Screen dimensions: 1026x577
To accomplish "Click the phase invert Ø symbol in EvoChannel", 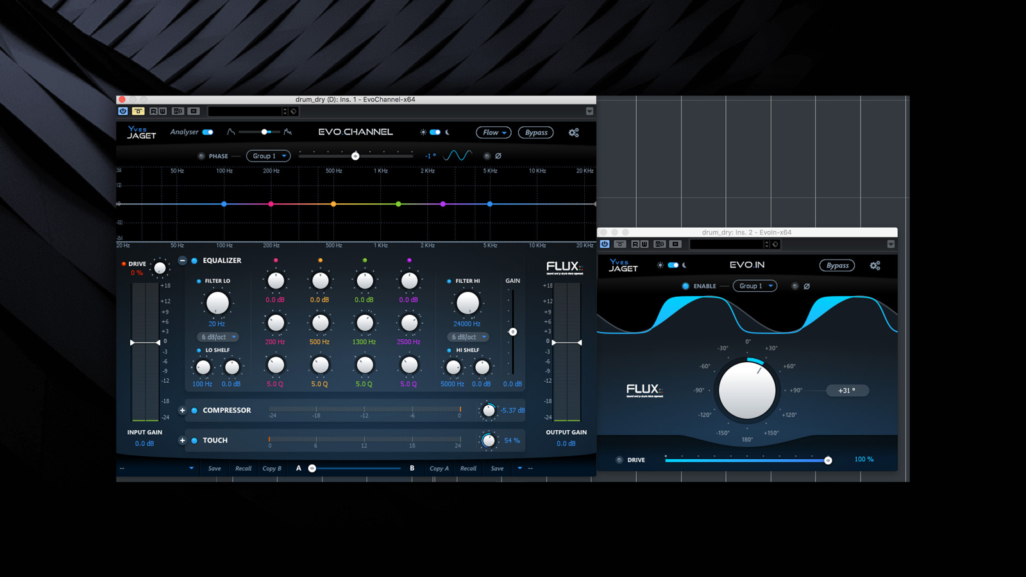I will (498, 156).
